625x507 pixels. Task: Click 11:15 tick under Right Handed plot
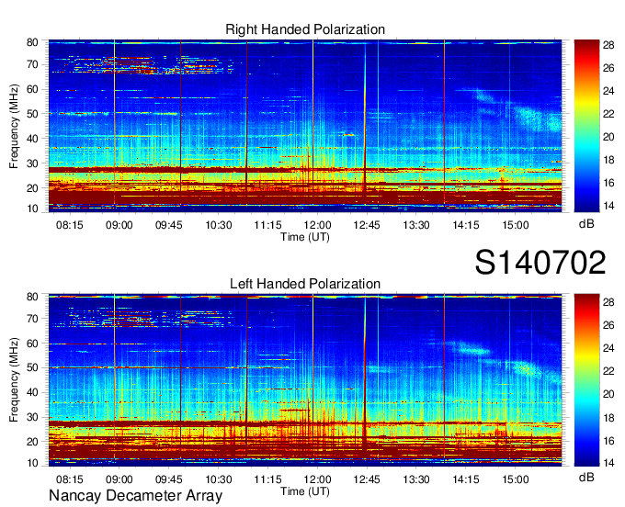267,225
